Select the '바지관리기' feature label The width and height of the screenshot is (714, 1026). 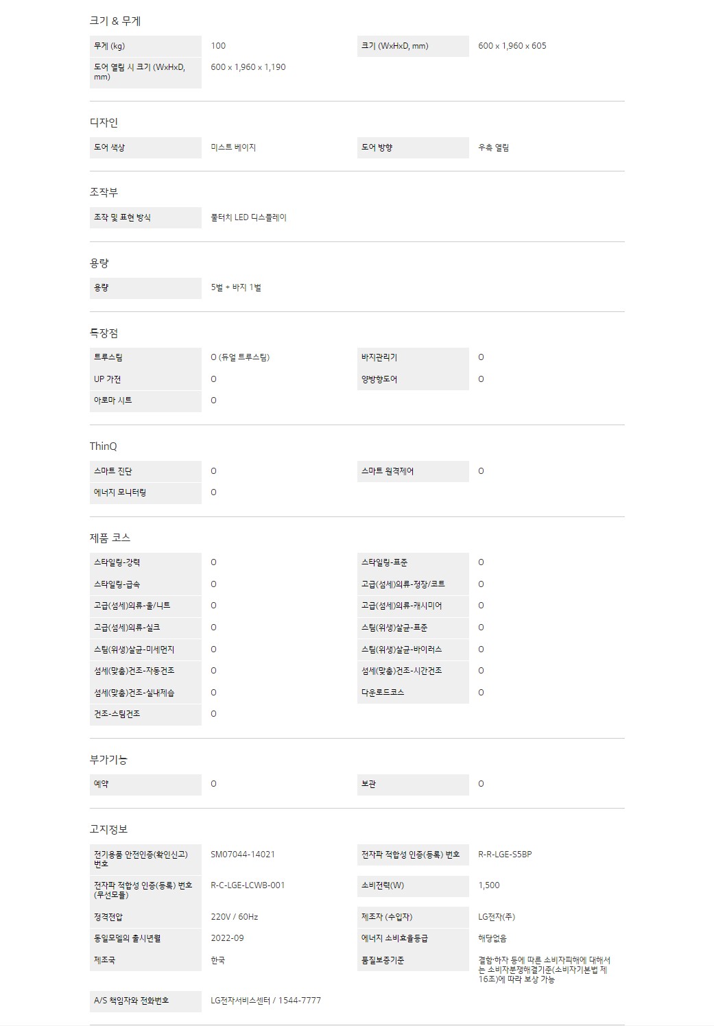[x=379, y=357]
